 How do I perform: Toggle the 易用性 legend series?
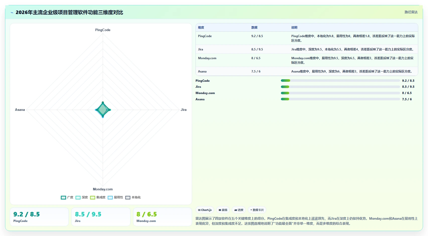click(115, 197)
